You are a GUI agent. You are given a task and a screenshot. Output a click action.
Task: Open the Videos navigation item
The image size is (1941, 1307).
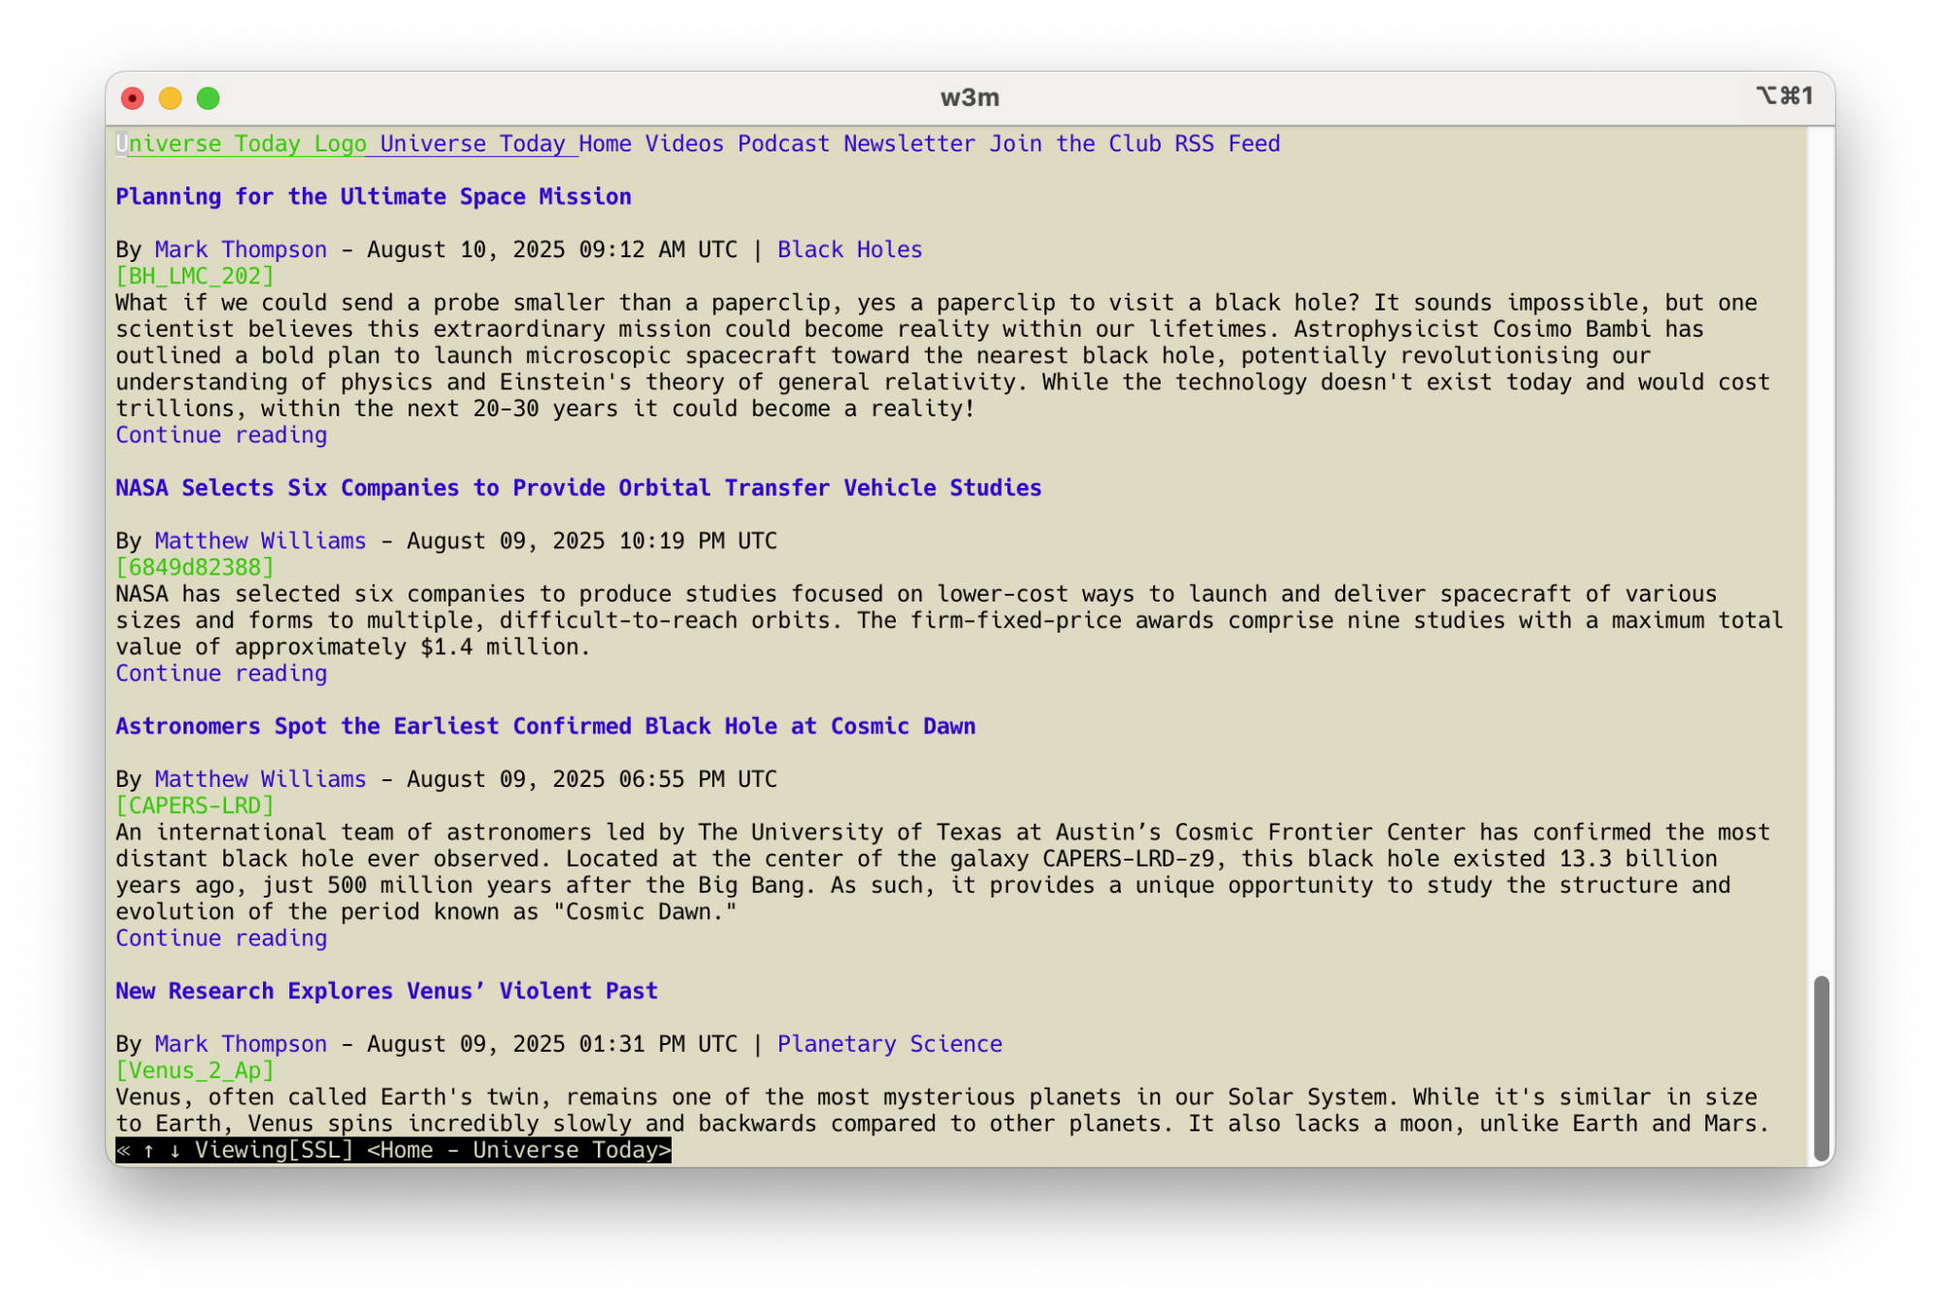click(x=684, y=145)
